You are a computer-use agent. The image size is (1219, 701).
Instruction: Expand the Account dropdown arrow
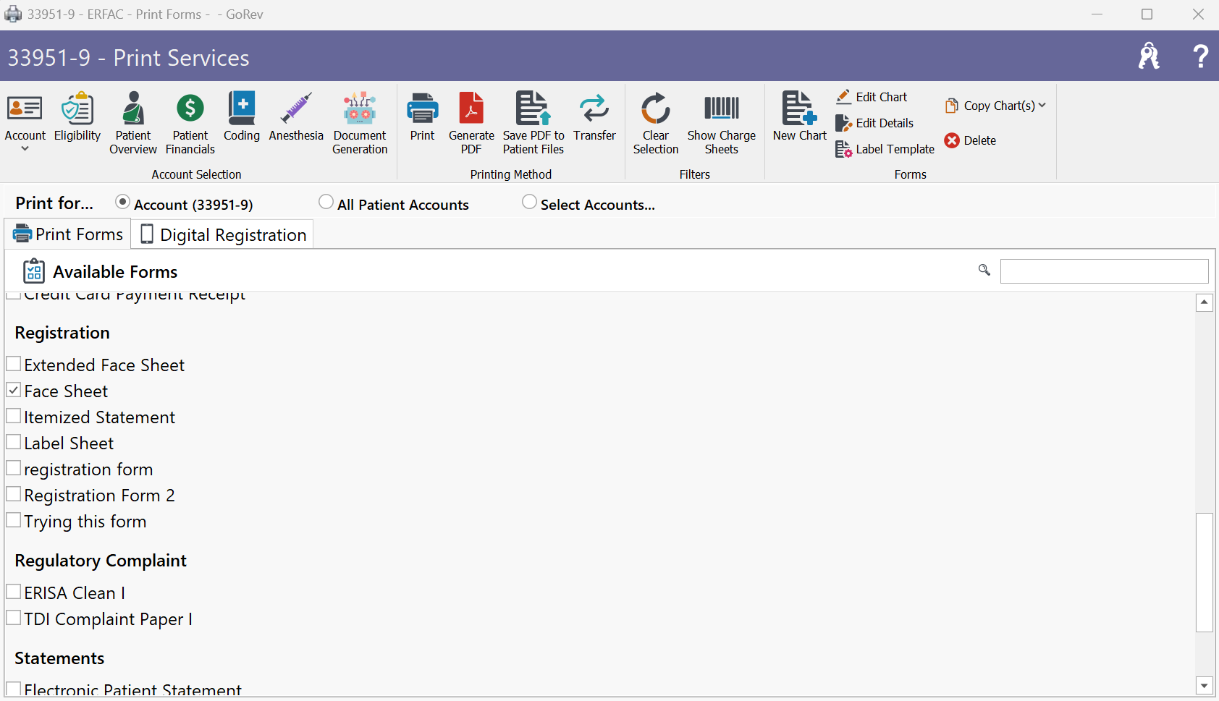click(25, 149)
